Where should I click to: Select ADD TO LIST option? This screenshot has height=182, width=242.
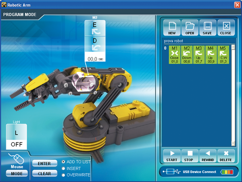76,162
